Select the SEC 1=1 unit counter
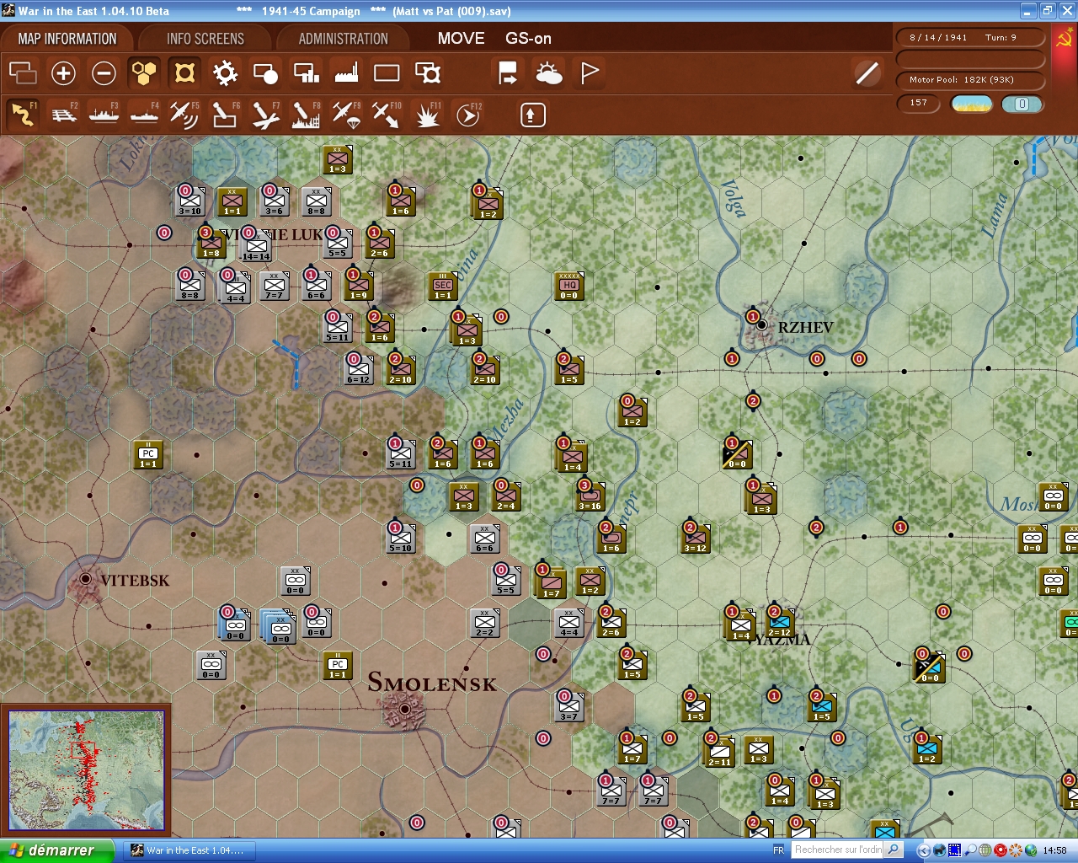1078x863 pixels. pyautogui.click(x=443, y=287)
